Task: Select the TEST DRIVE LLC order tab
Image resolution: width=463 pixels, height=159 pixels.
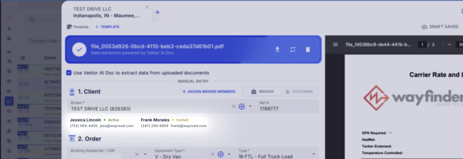Action: pos(106,12)
